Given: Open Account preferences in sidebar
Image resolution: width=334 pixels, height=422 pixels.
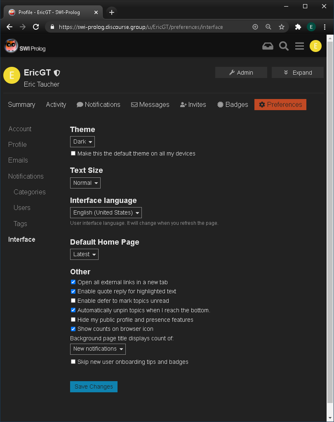Looking at the screenshot, I should coord(20,129).
